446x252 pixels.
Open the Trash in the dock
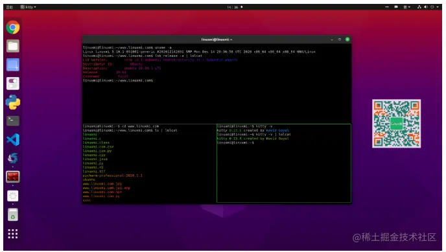(13, 215)
